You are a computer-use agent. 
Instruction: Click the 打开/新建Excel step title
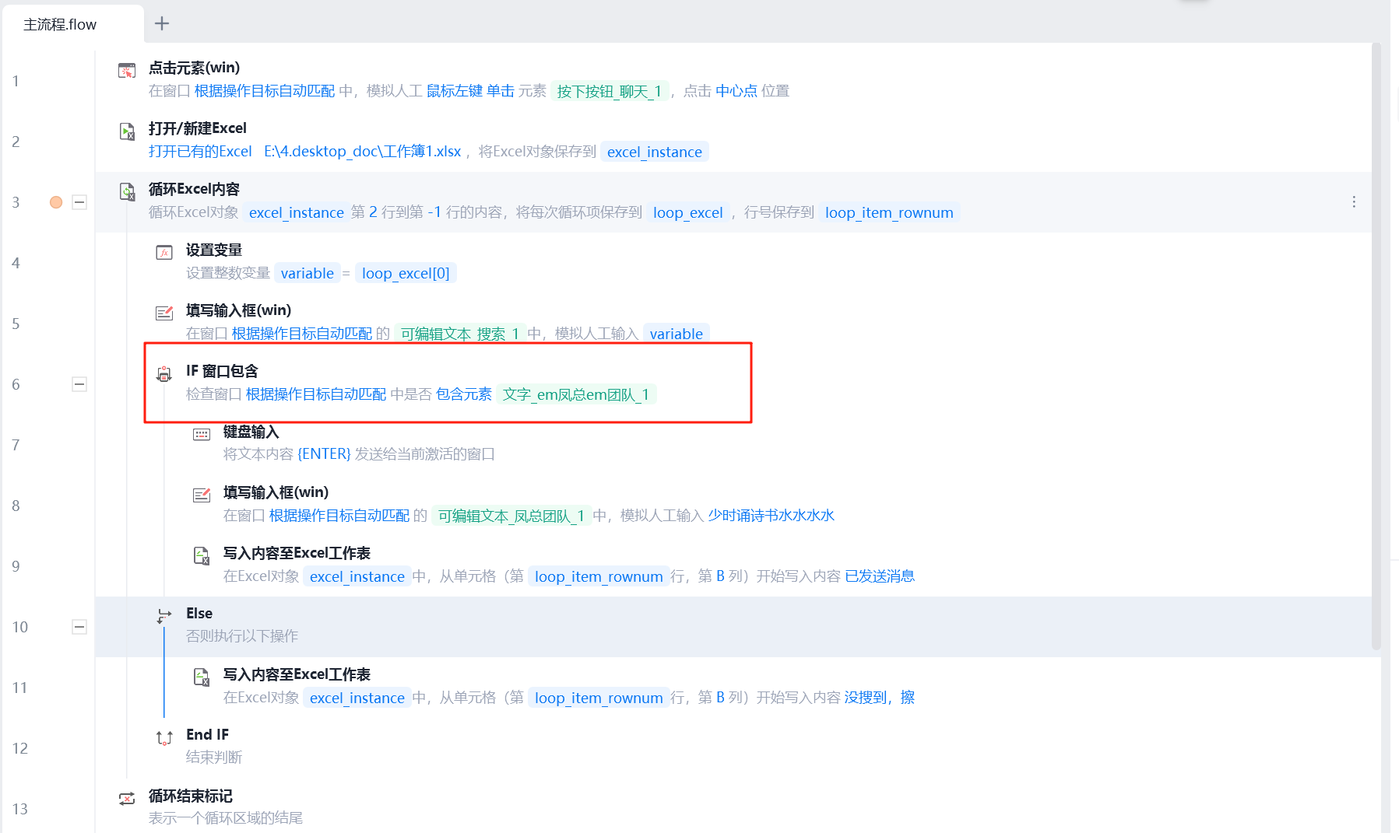point(198,128)
